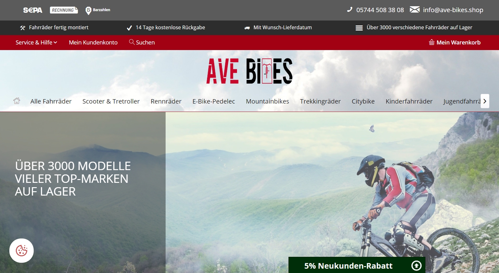Expand the 5% Neukunden-Rabatt panel
The image size is (499, 273).
[357, 265]
